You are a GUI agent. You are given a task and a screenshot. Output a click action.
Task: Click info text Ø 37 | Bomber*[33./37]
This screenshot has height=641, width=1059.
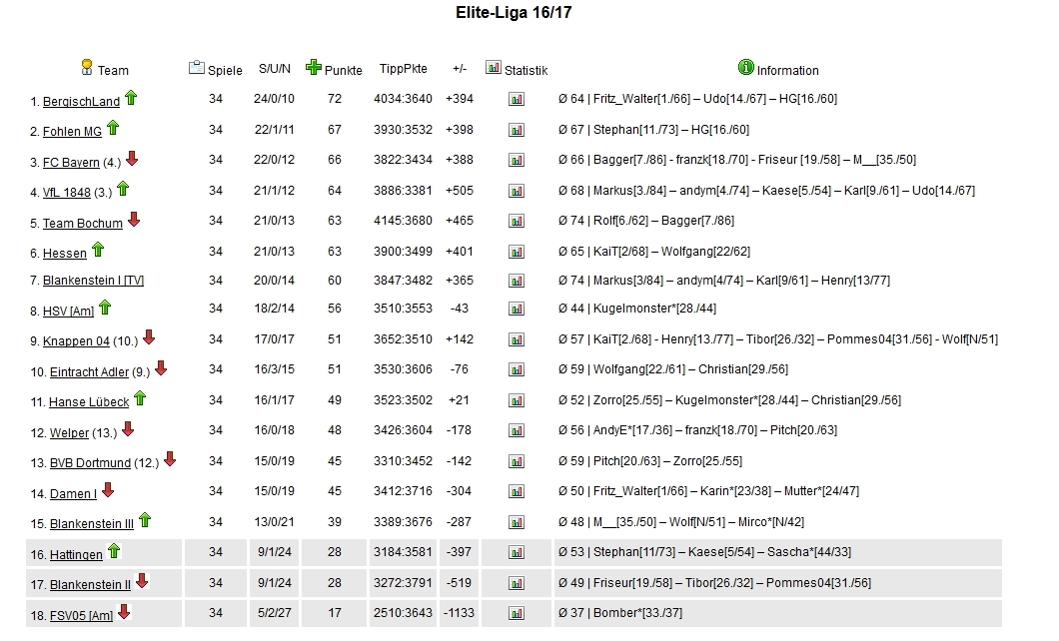(620, 613)
